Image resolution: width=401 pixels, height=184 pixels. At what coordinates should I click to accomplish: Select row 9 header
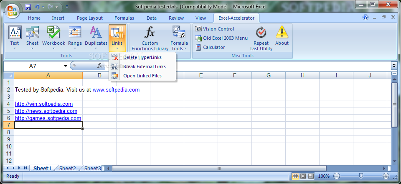(9, 139)
